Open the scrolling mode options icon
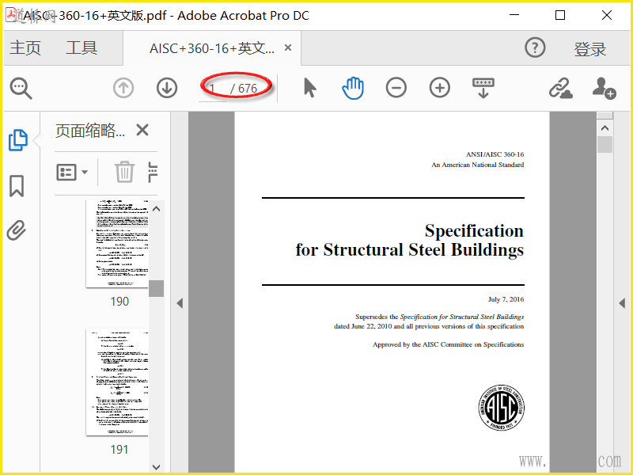This screenshot has height=475, width=633. point(483,88)
